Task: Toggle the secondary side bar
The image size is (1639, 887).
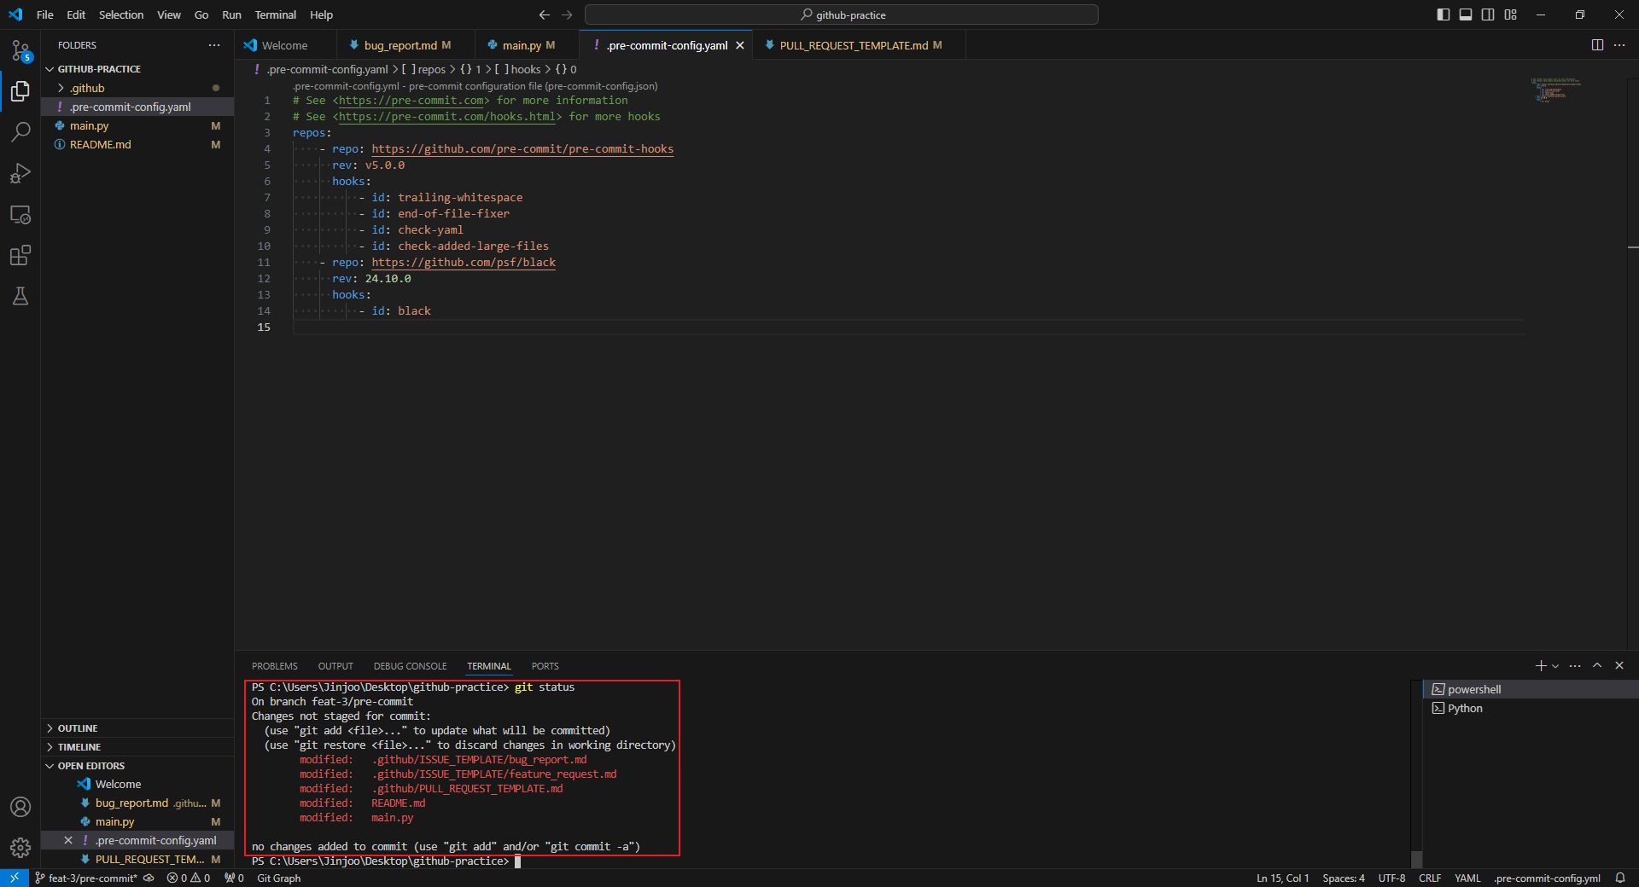Action: click(1488, 14)
